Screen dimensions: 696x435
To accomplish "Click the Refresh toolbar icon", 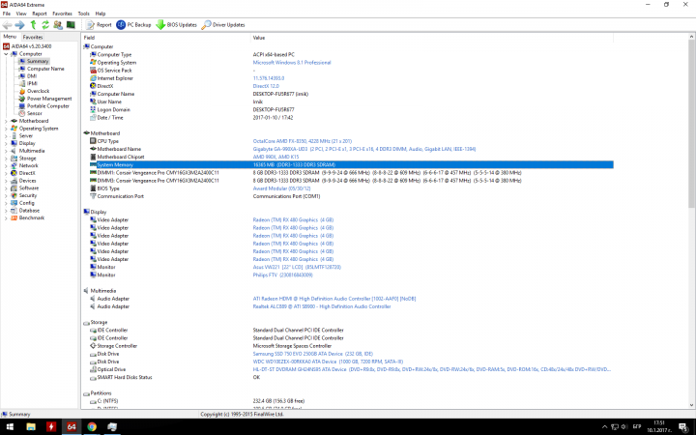I will click(x=45, y=25).
